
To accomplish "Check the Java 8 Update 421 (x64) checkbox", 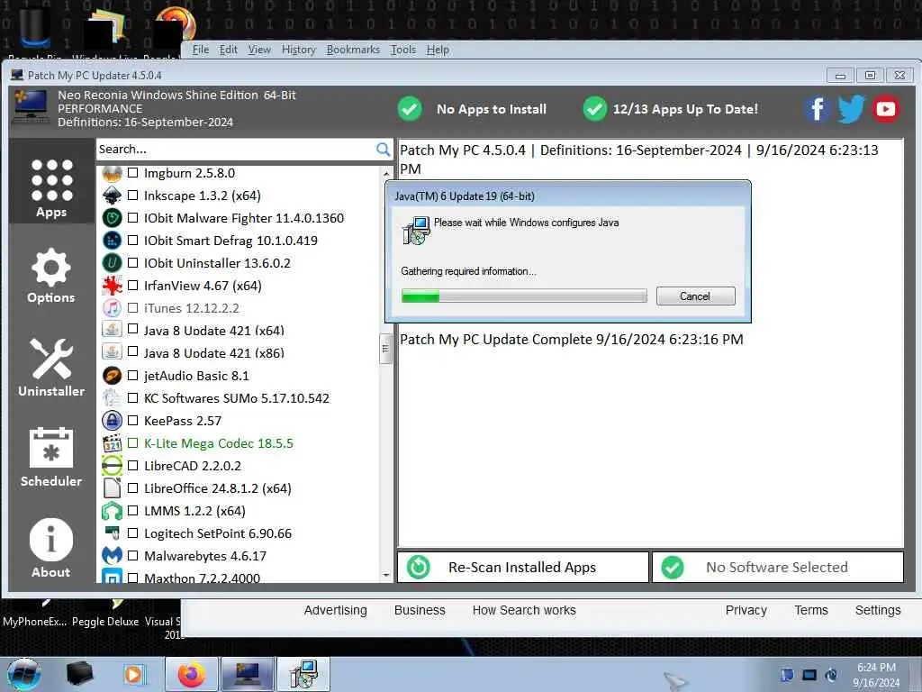I will [133, 330].
